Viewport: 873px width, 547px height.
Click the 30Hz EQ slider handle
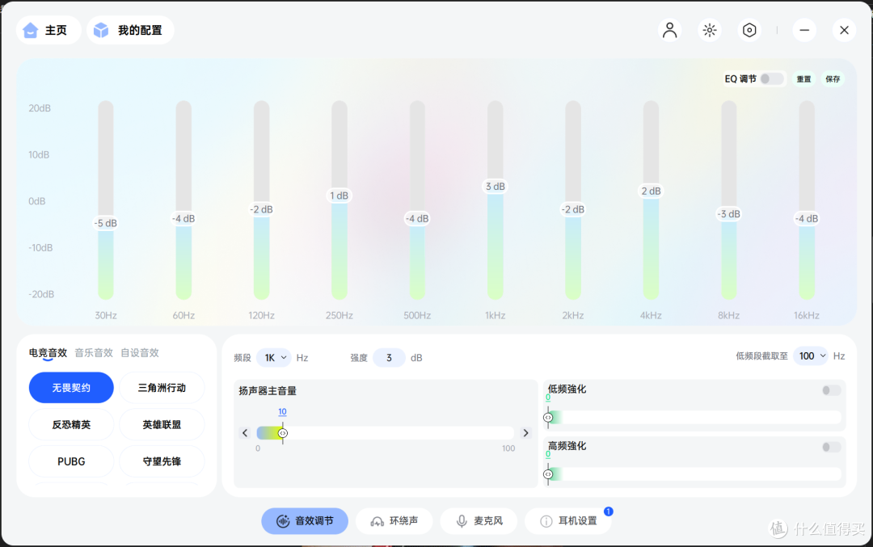(106, 223)
